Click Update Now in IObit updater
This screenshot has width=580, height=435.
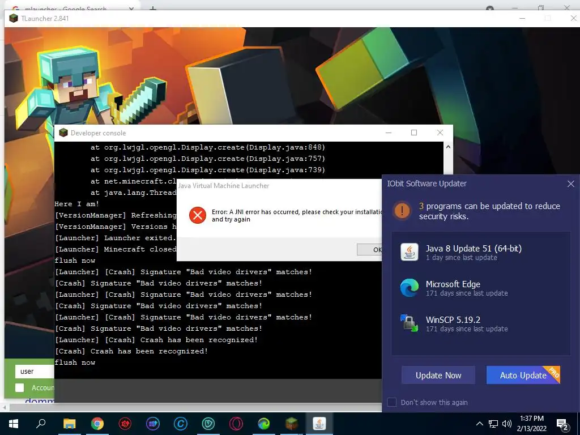(x=438, y=376)
